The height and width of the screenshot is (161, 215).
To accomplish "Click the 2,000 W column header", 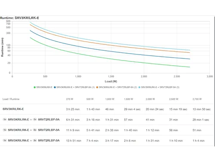I will [x=150, y=99].
